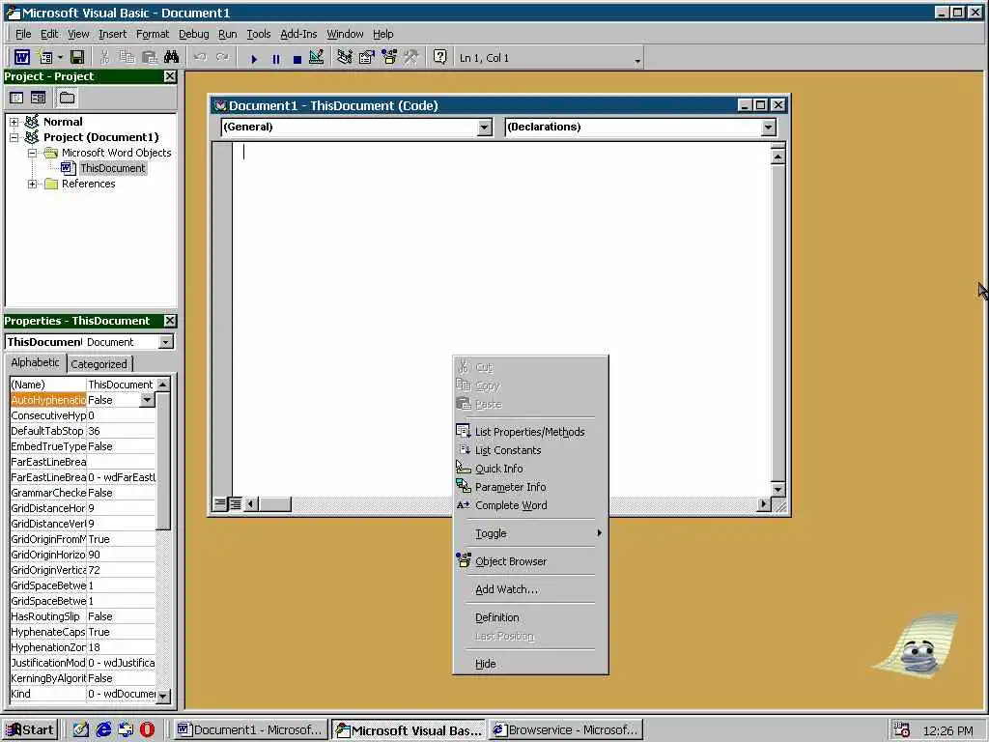
Task: Open the Toolbox hammer-and-wrench icon
Action: pyautogui.click(x=411, y=57)
